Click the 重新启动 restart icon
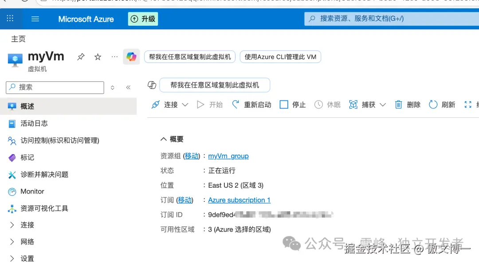The image size is (479, 263). point(236,104)
